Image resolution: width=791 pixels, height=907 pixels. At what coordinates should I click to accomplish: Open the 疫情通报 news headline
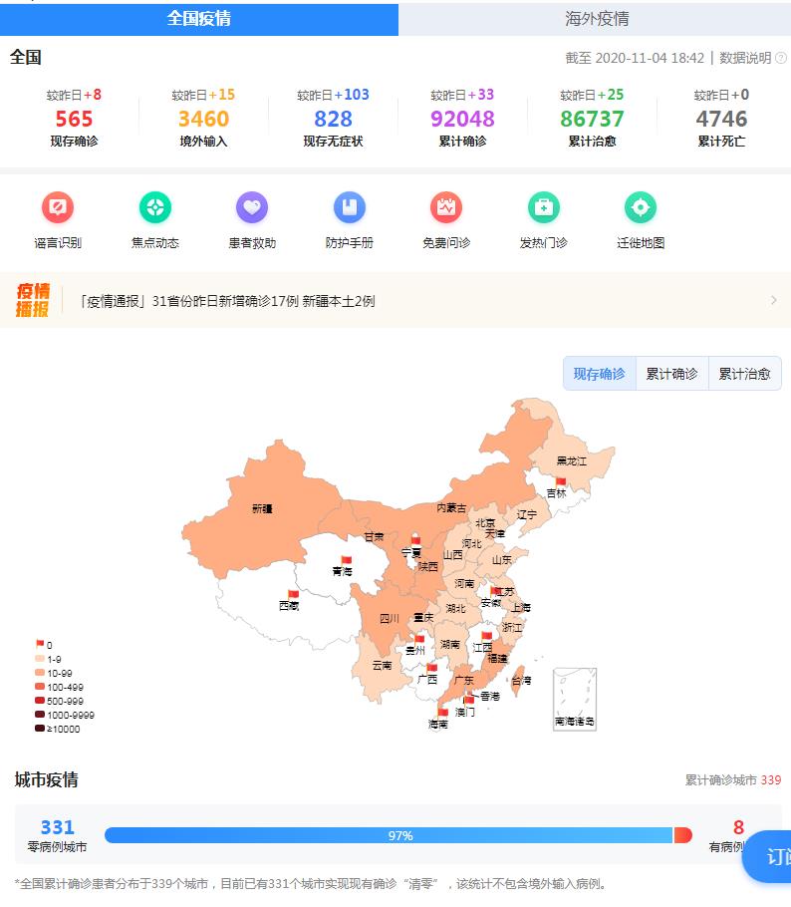click(x=227, y=301)
